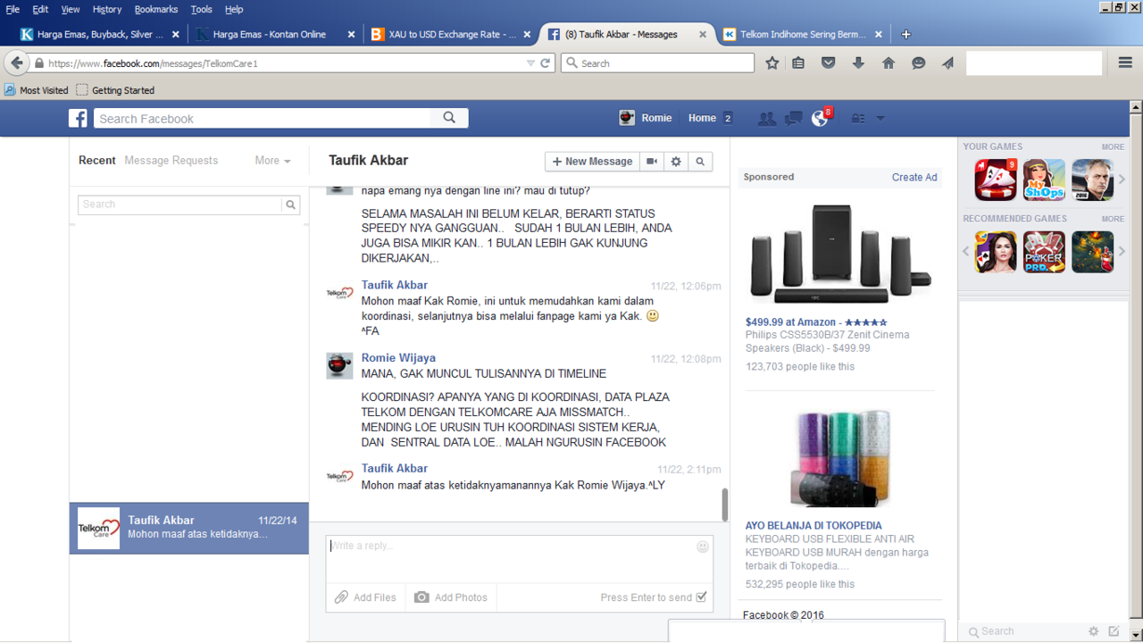Click the New Message button
The height and width of the screenshot is (643, 1143).
point(593,162)
